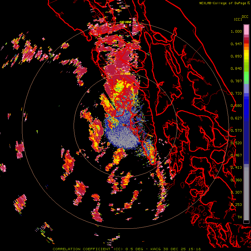Screen dimensions: 251x251
Task: Click the DCC label above the color bar
Action: coord(245,17)
